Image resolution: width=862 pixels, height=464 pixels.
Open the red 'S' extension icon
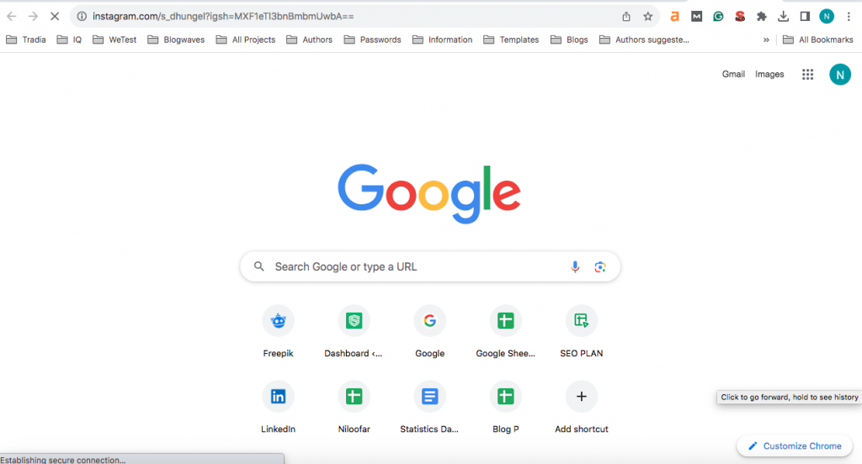pos(740,17)
